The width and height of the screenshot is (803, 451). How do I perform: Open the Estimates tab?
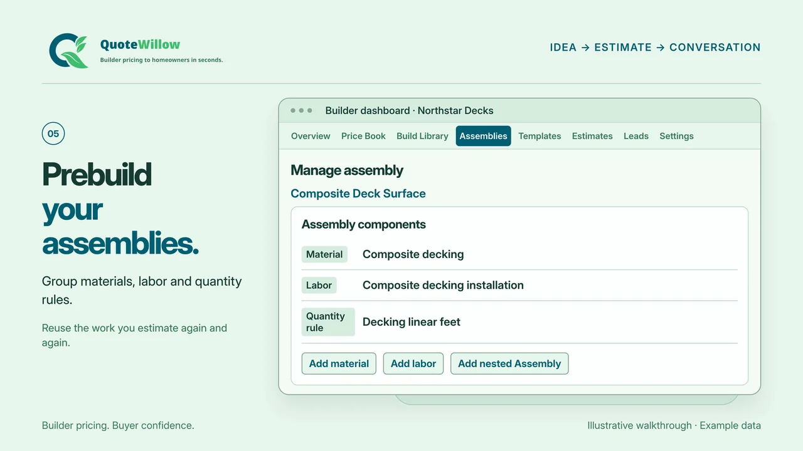592,136
